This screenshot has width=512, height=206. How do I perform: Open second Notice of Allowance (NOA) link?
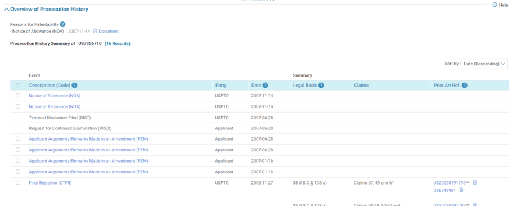pyautogui.click(x=55, y=106)
